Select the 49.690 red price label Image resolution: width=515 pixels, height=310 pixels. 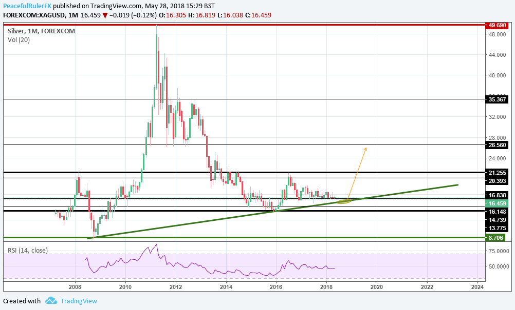click(x=497, y=25)
